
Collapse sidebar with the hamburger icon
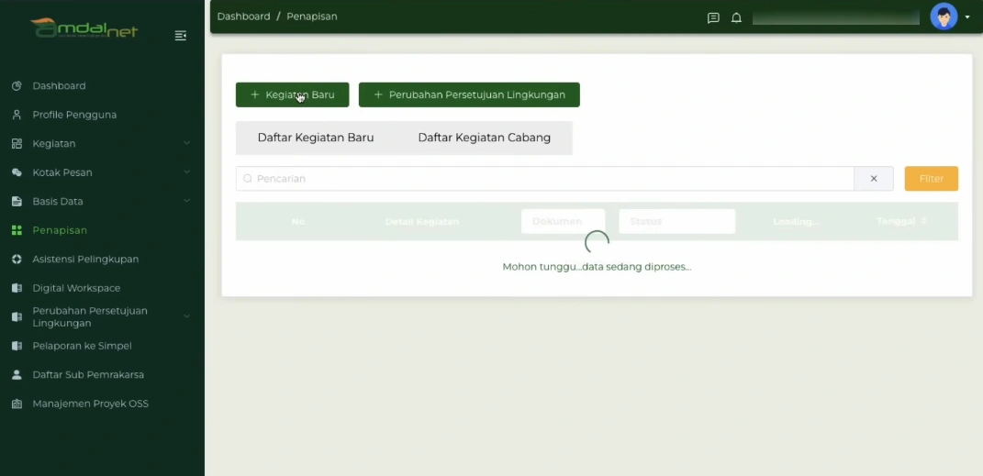(x=181, y=36)
